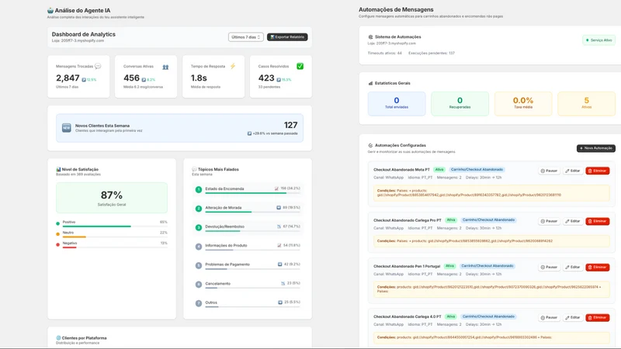
Task: Click the Execuções pendentes: 137 text
Action: [x=432, y=53]
